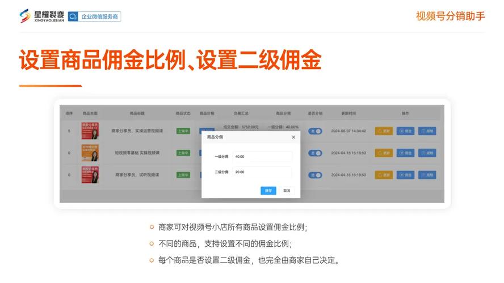Click the 商品主图 column header
This screenshot has width=504, height=283.
pyautogui.click(x=90, y=113)
